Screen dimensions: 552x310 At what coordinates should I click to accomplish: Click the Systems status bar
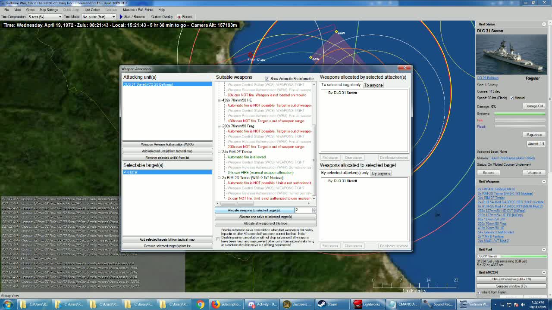coord(520,114)
